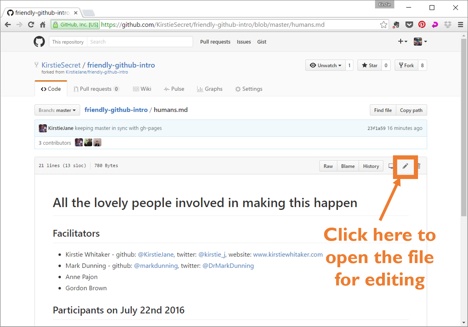The width and height of the screenshot is (468, 327).
Task: Open the Settings tab
Action: click(x=249, y=89)
